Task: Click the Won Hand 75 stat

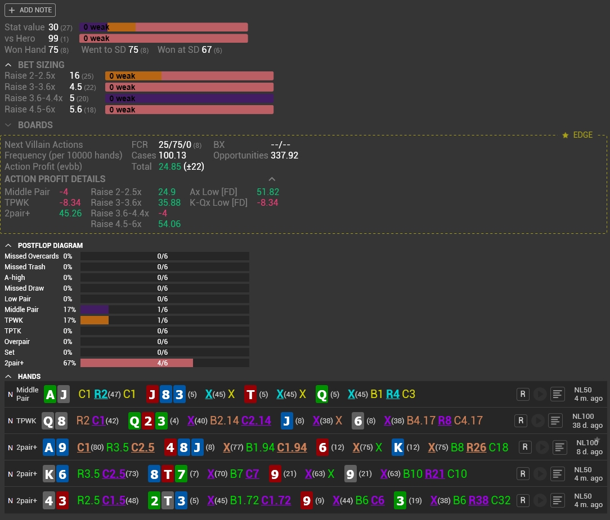Action: coord(37,49)
